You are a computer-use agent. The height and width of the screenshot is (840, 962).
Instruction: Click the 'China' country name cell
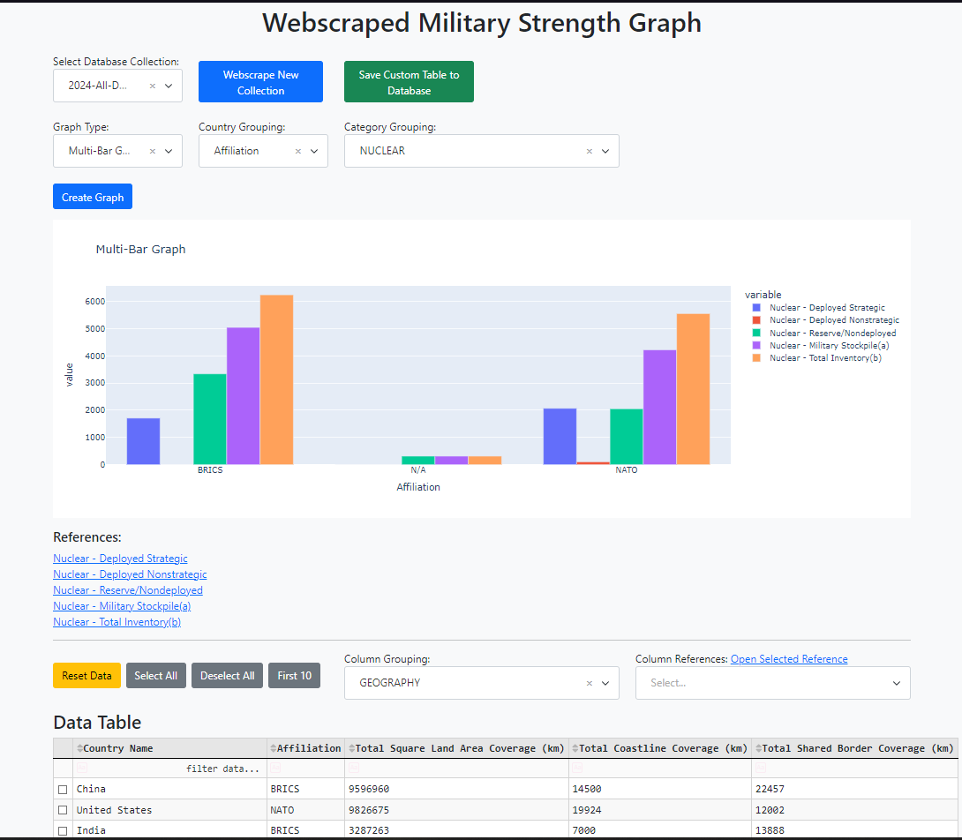coord(170,789)
